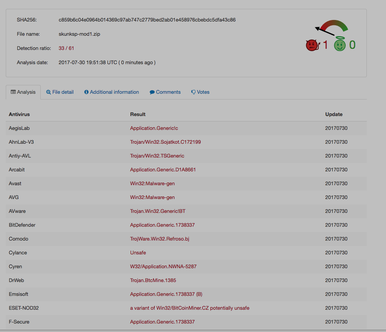Click the F-Secure update date 20170730
The image size is (386, 332).
(x=336, y=322)
